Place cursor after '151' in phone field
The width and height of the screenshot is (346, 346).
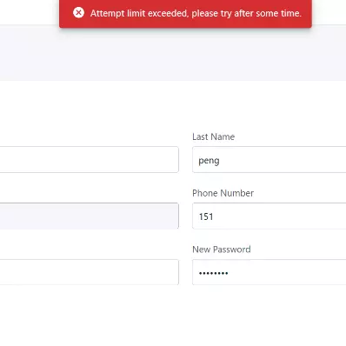coord(214,216)
